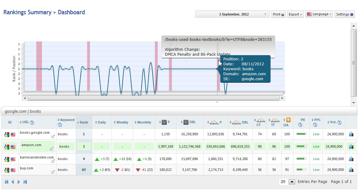Click the barnesandnoble.com URL link
Viewport: 358px width, 191px height.
point(37,157)
